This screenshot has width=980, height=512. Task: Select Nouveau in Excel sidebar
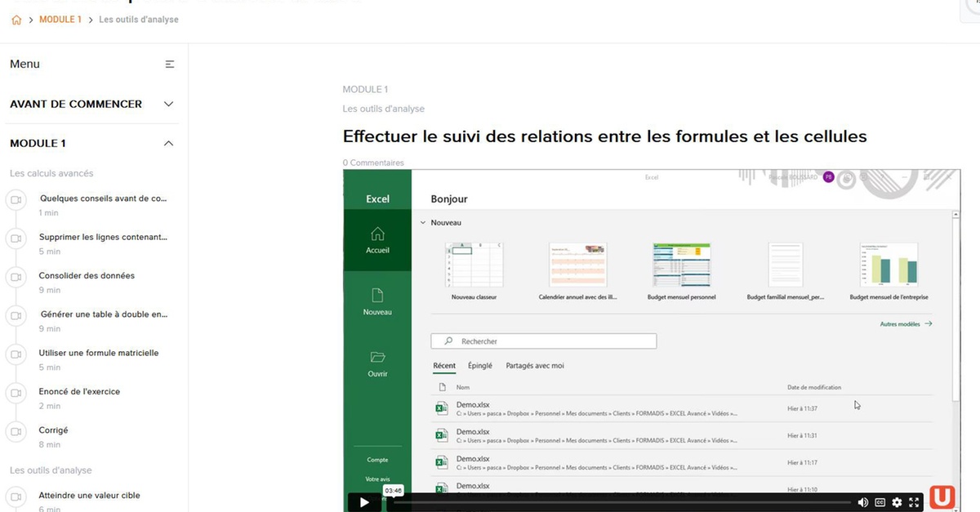(x=377, y=301)
